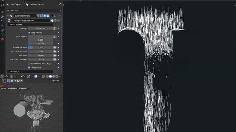Open the Physics properties tab
Image resolution: width=236 pixels, height=132 pixels.
(3, 26)
